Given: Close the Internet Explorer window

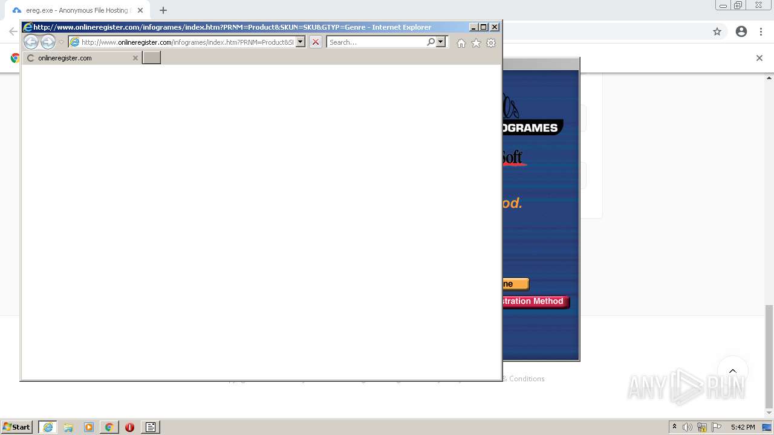Looking at the screenshot, I should point(495,27).
